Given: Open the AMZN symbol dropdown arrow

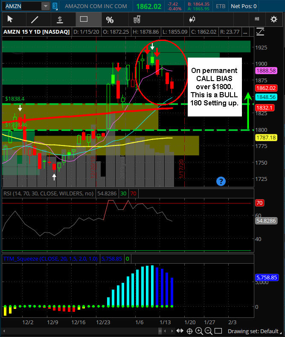Looking at the screenshot, I should pyautogui.click(x=46, y=6).
